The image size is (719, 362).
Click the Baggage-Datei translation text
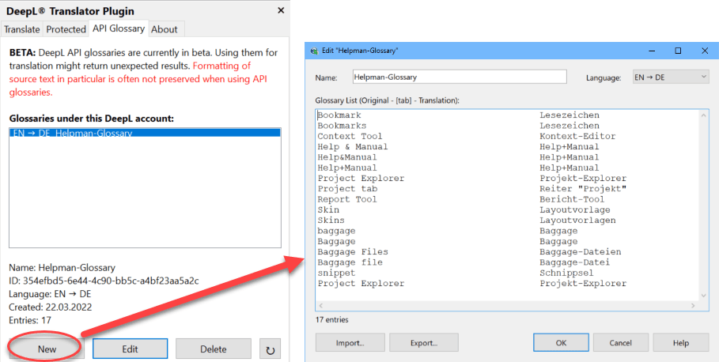point(575,262)
